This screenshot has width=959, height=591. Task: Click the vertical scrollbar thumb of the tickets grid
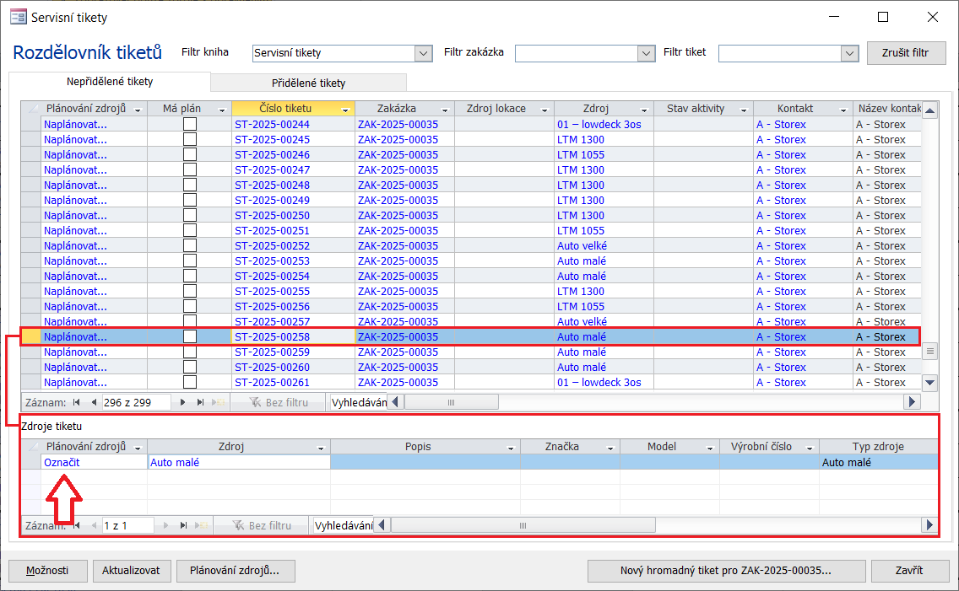929,351
